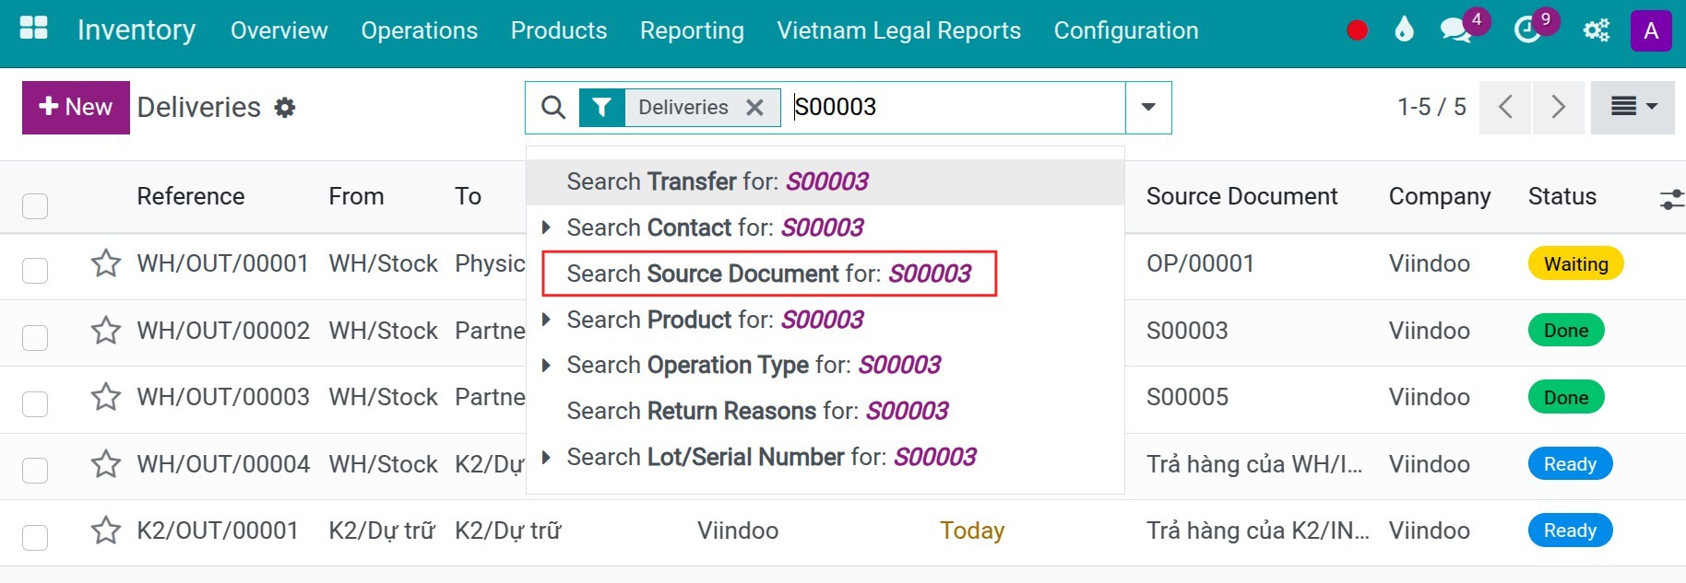This screenshot has width=1686, height=583.
Task: Choose Search Operation Type for S00003
Action: coord(825,365)
